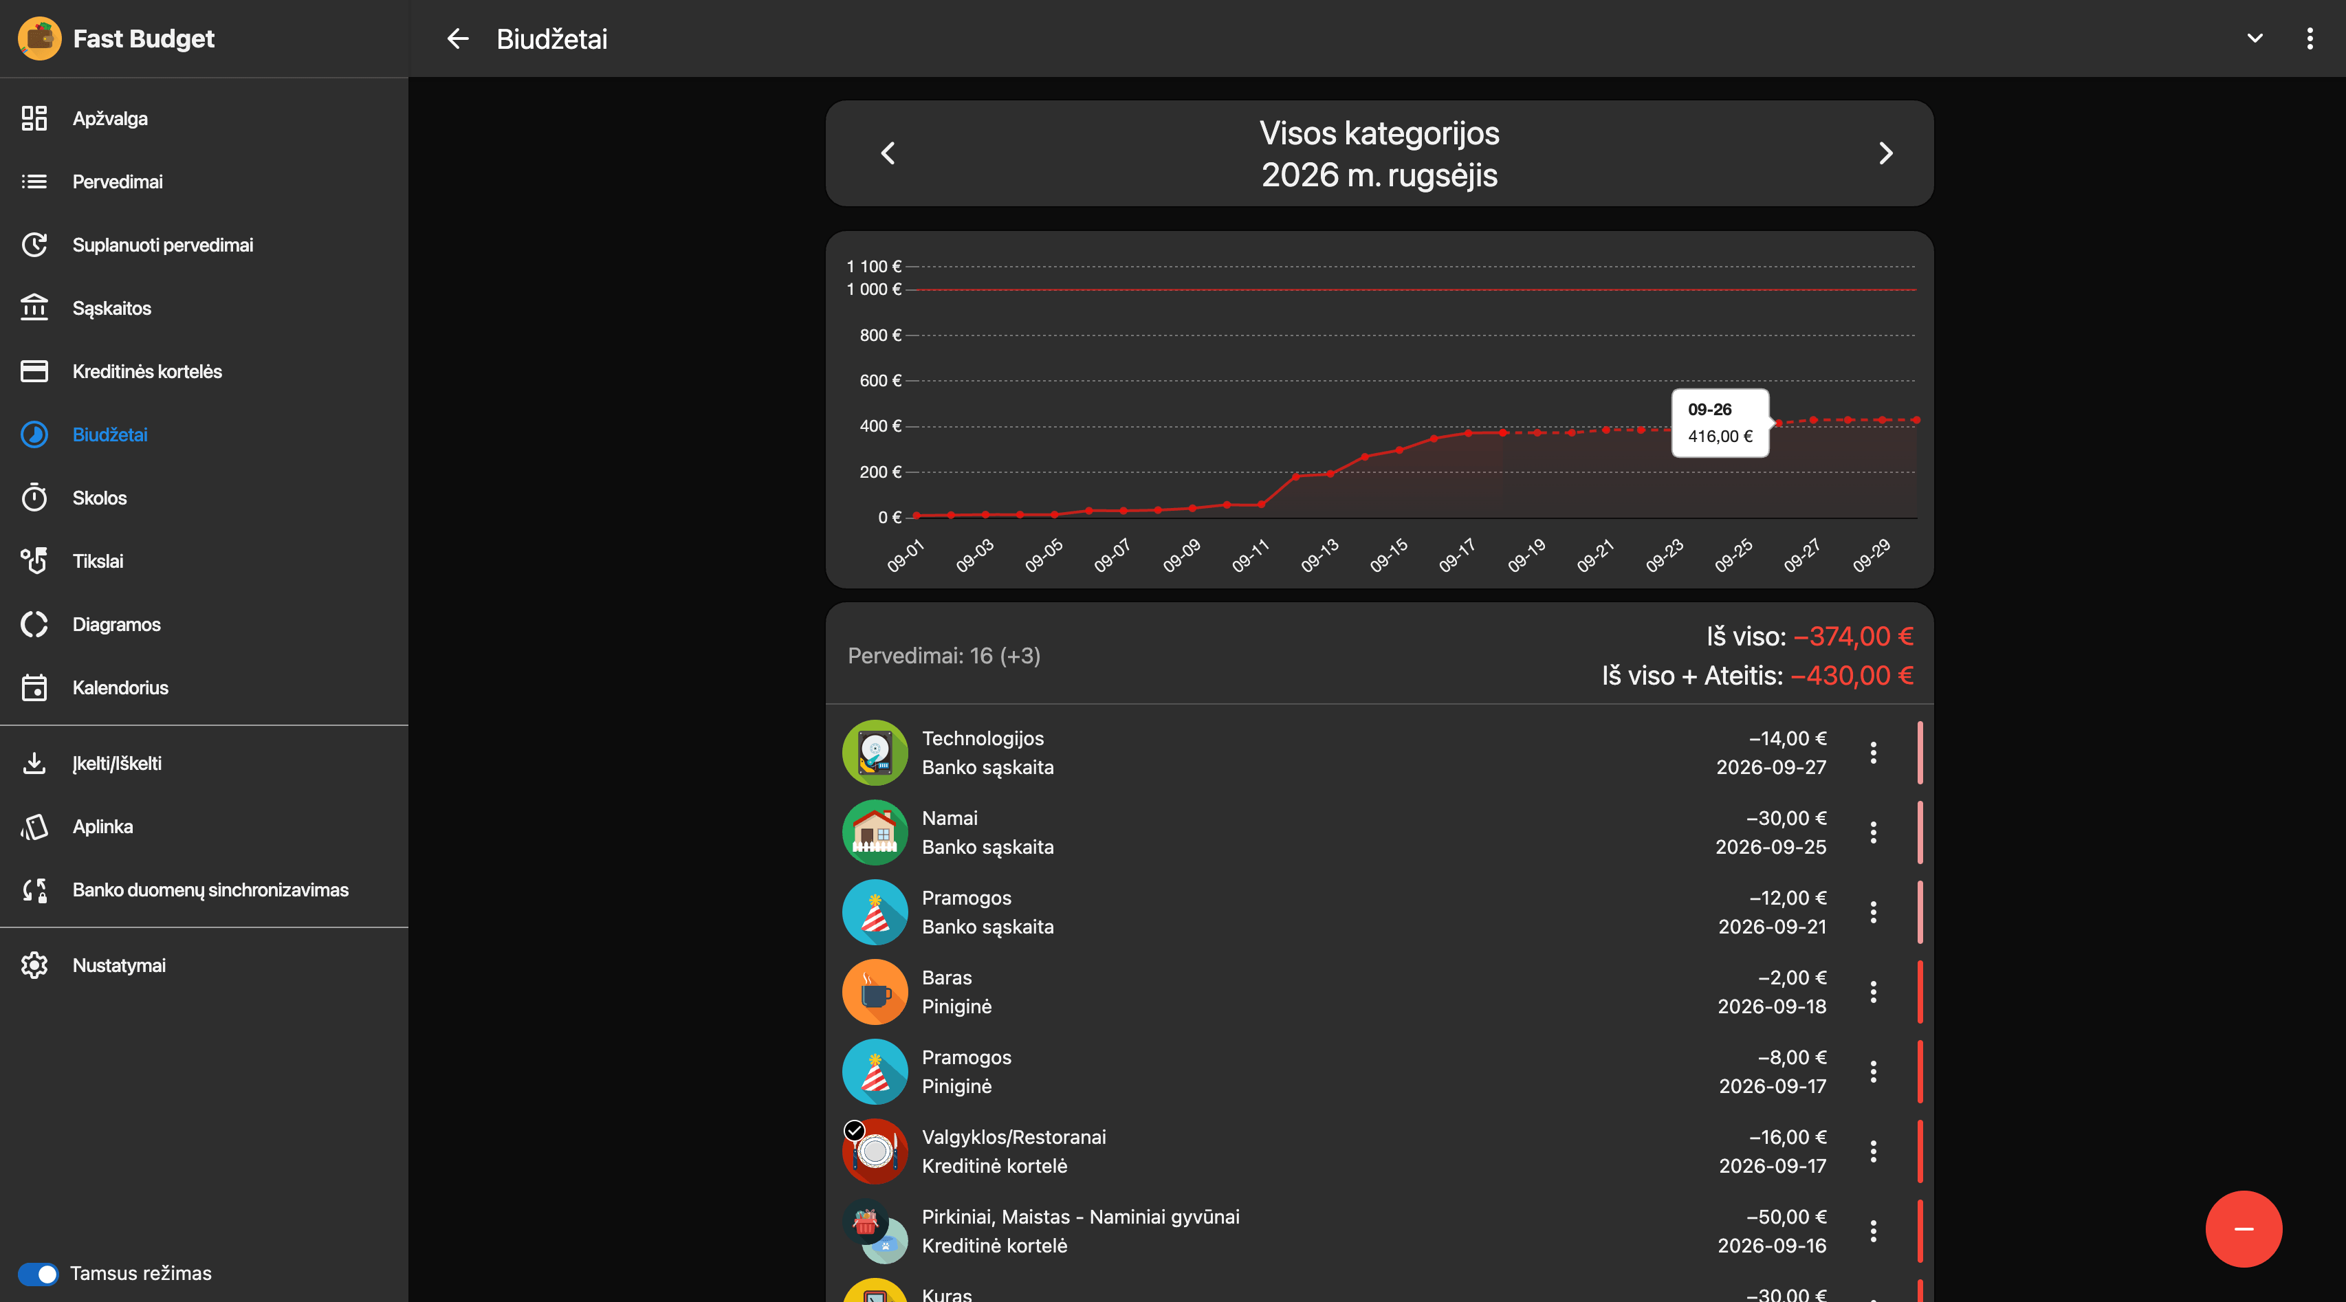Image resolution: width=2346 pixels, height=1302 pixels.
Task: Click the Biudžetai pie icon
Action: [x=34, y=434]
